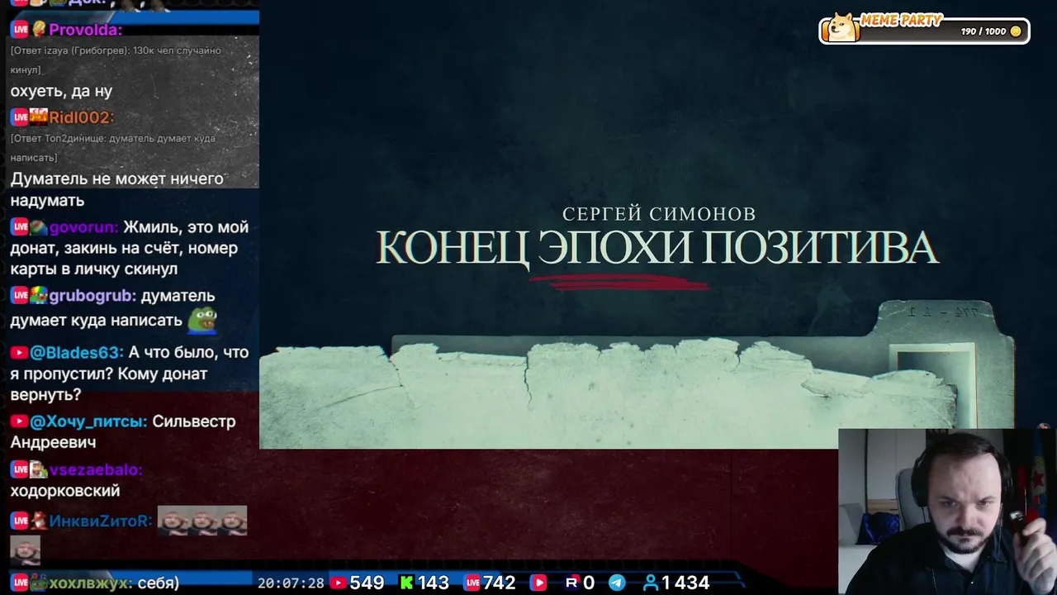Click the Doge icon in Meme Party widget

pyautogui.click(x=841, y=27)
